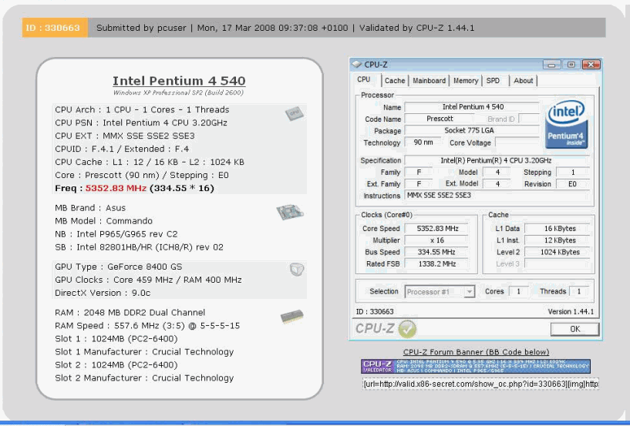Click the CPU Cache : L1 : 12 / 16 KB line
Image resolution: width=630 pixels, height=426 pixels.
tap(150, 162)
